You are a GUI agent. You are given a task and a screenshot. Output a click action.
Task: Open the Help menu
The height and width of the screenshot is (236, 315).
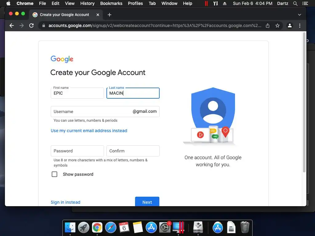[187, 3]
